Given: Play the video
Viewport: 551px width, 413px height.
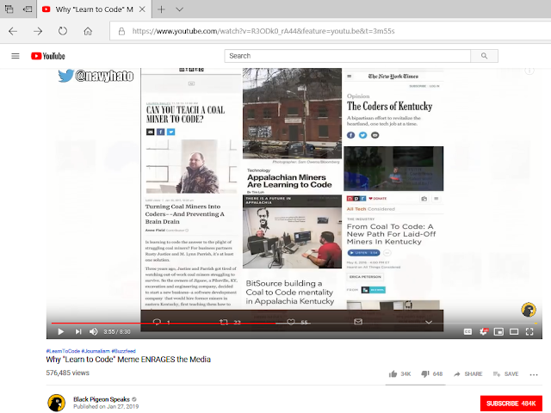Looking at the screenshot, I should [x=60, y=331].
